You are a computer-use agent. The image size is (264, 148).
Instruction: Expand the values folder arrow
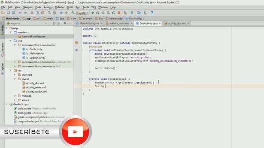pyautogui.click(x=15, y=100)
